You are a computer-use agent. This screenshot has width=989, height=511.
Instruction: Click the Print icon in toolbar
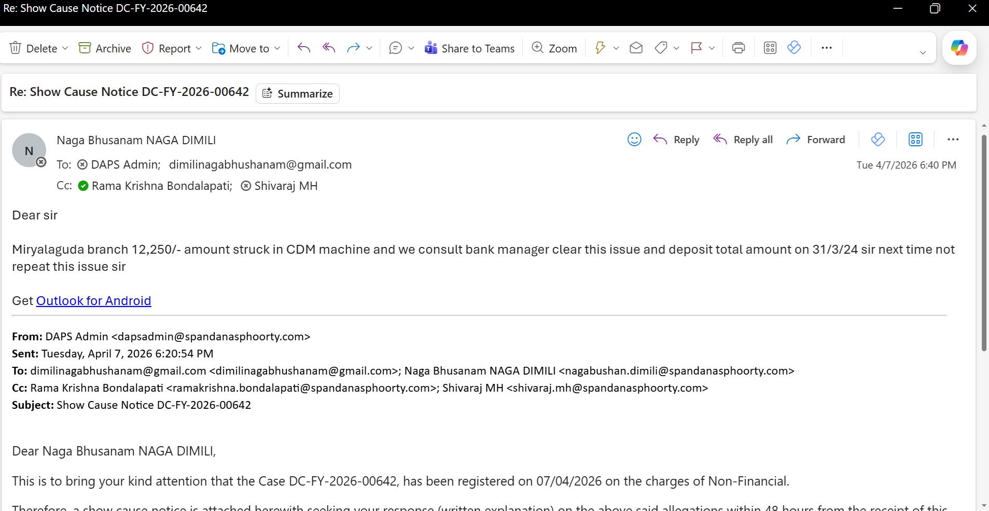pos(738,48)
